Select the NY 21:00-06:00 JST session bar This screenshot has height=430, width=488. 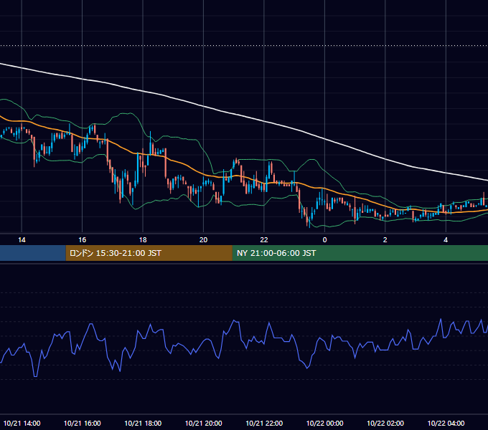(x=360, y=253)
